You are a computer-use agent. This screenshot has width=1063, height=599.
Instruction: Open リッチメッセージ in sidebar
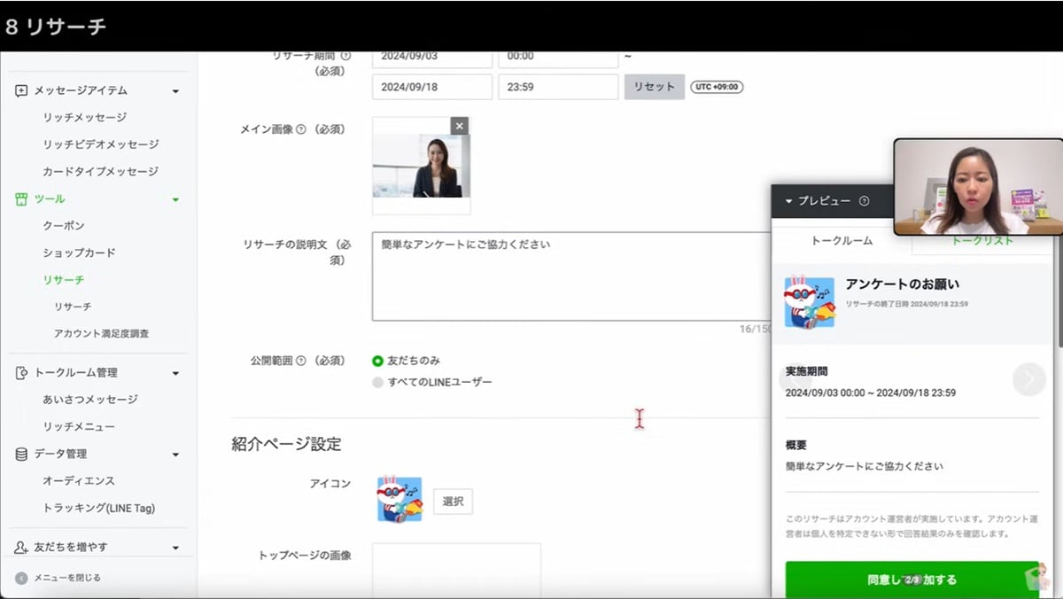click(85, 117)
